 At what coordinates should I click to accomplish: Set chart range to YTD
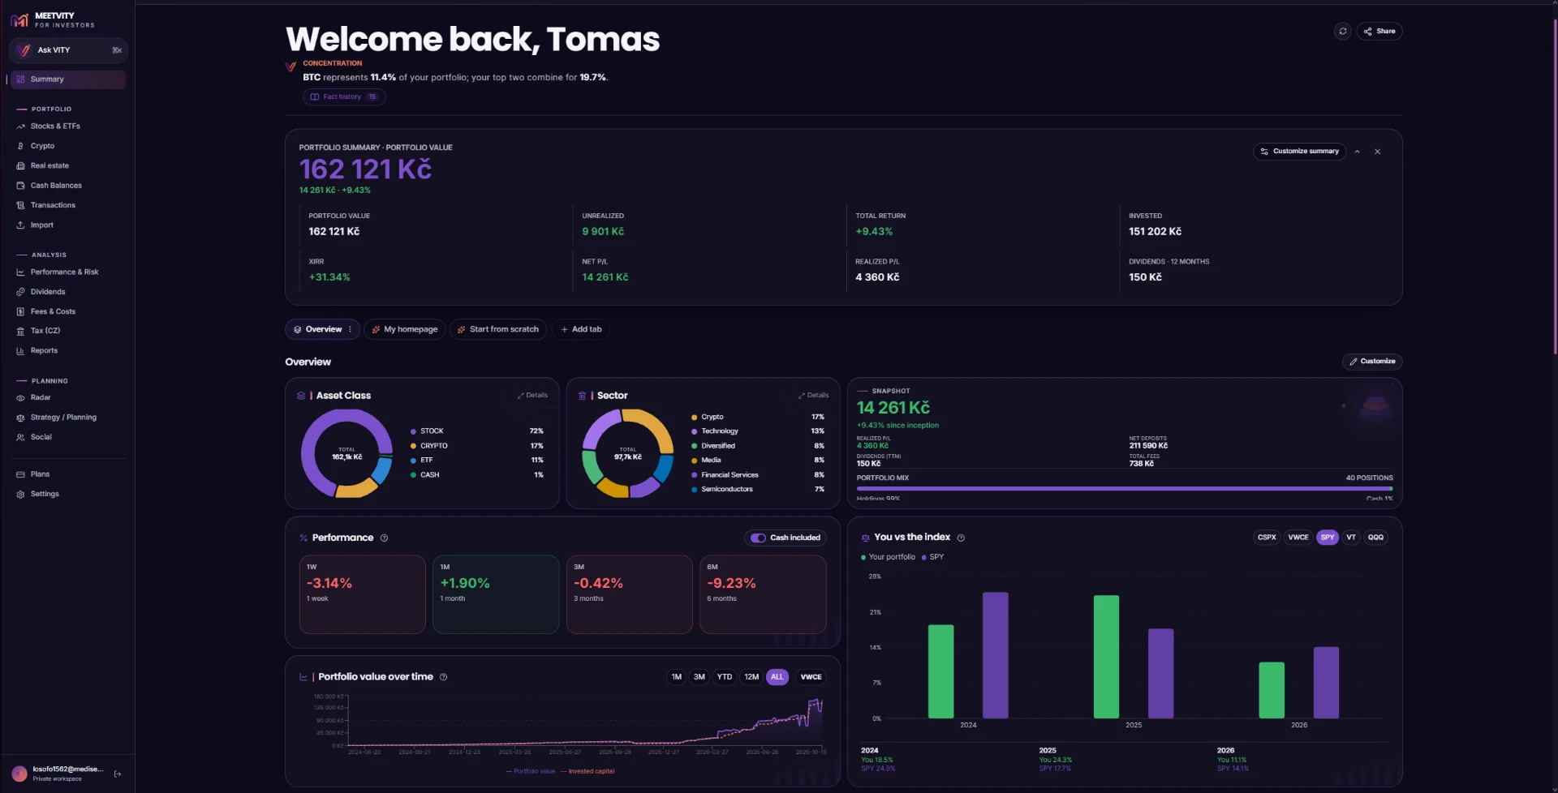pyautogui.click(x=725, y=677)
